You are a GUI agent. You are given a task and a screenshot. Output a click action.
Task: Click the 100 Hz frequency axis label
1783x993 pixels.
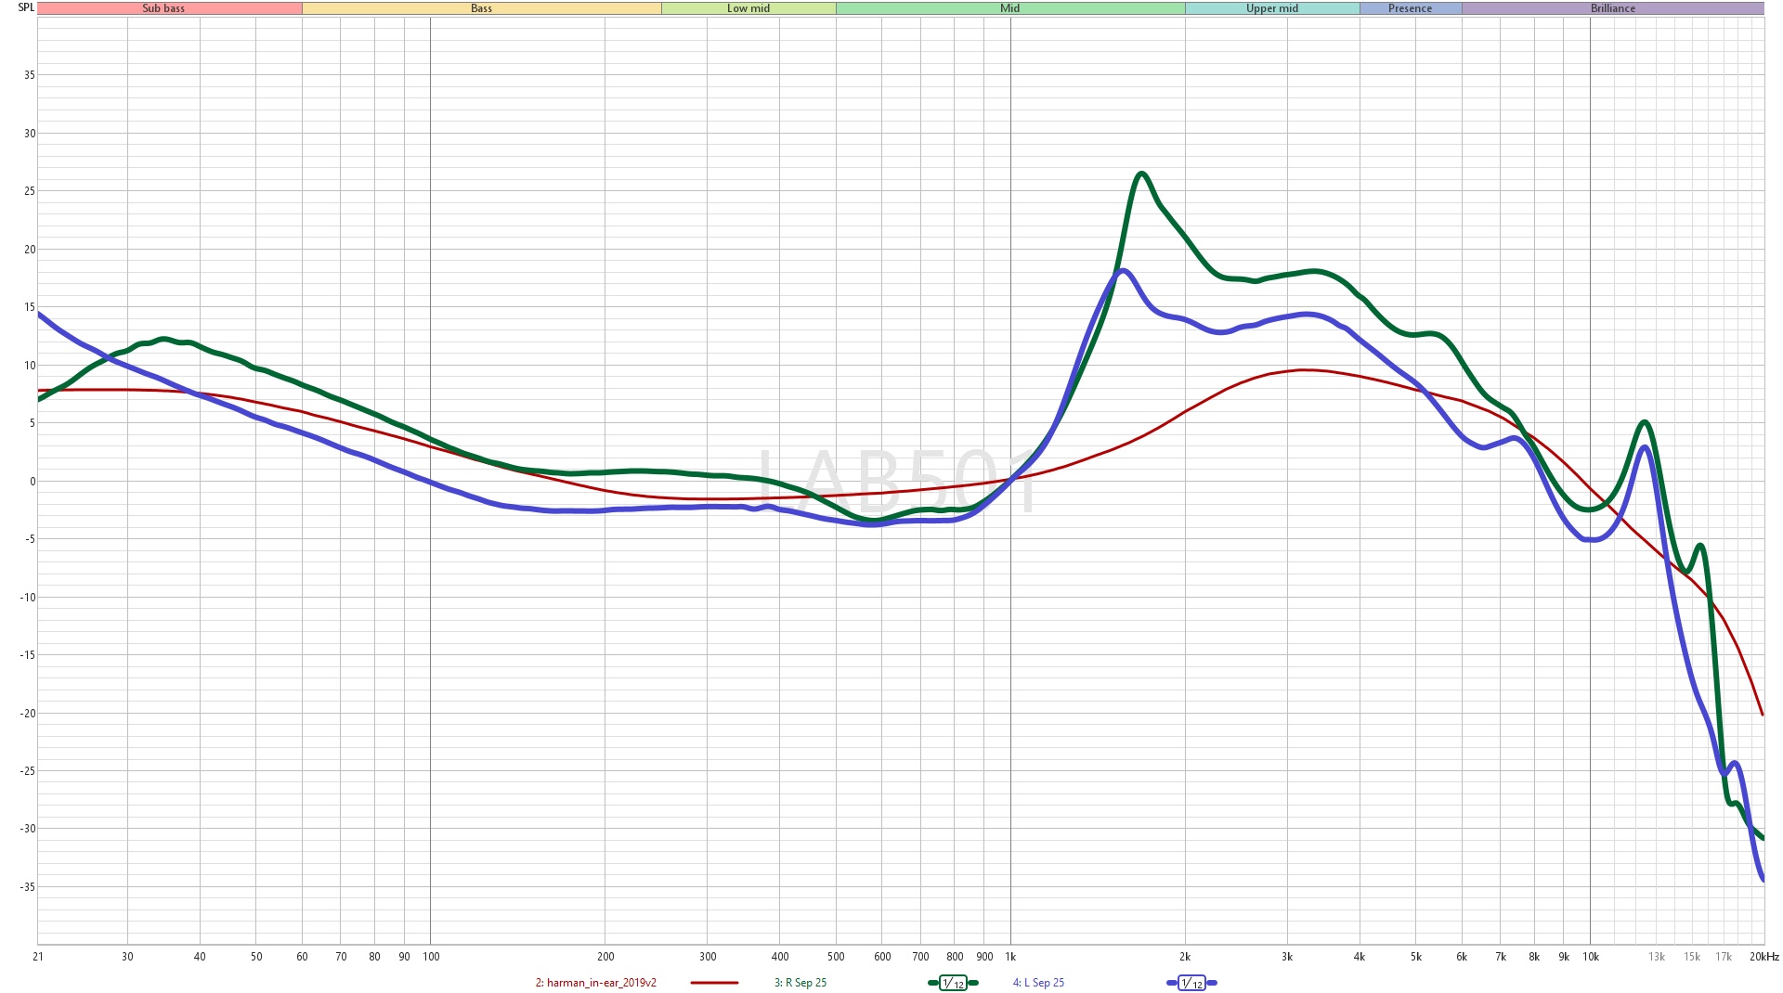431,957
